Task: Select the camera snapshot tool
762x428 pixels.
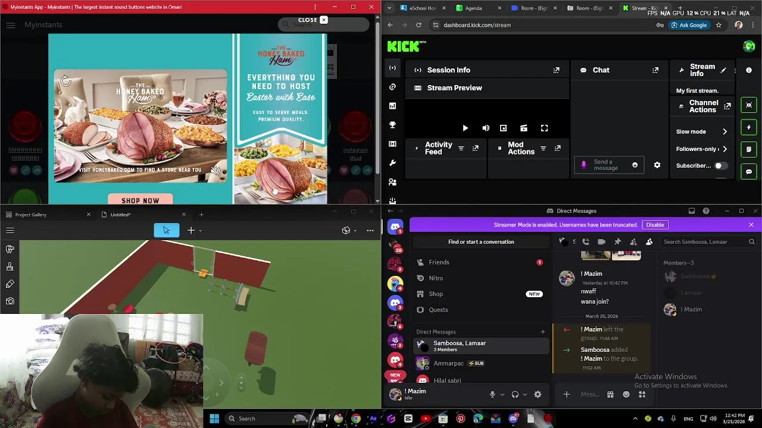Action: point(10,301)
